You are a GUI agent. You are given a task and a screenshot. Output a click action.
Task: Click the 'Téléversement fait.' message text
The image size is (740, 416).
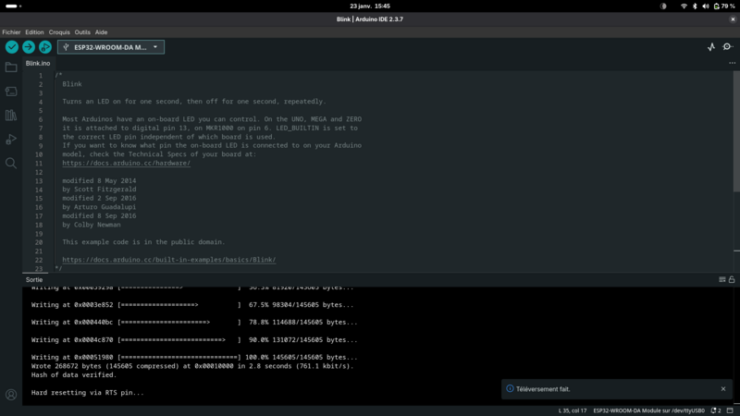(543, 389)
